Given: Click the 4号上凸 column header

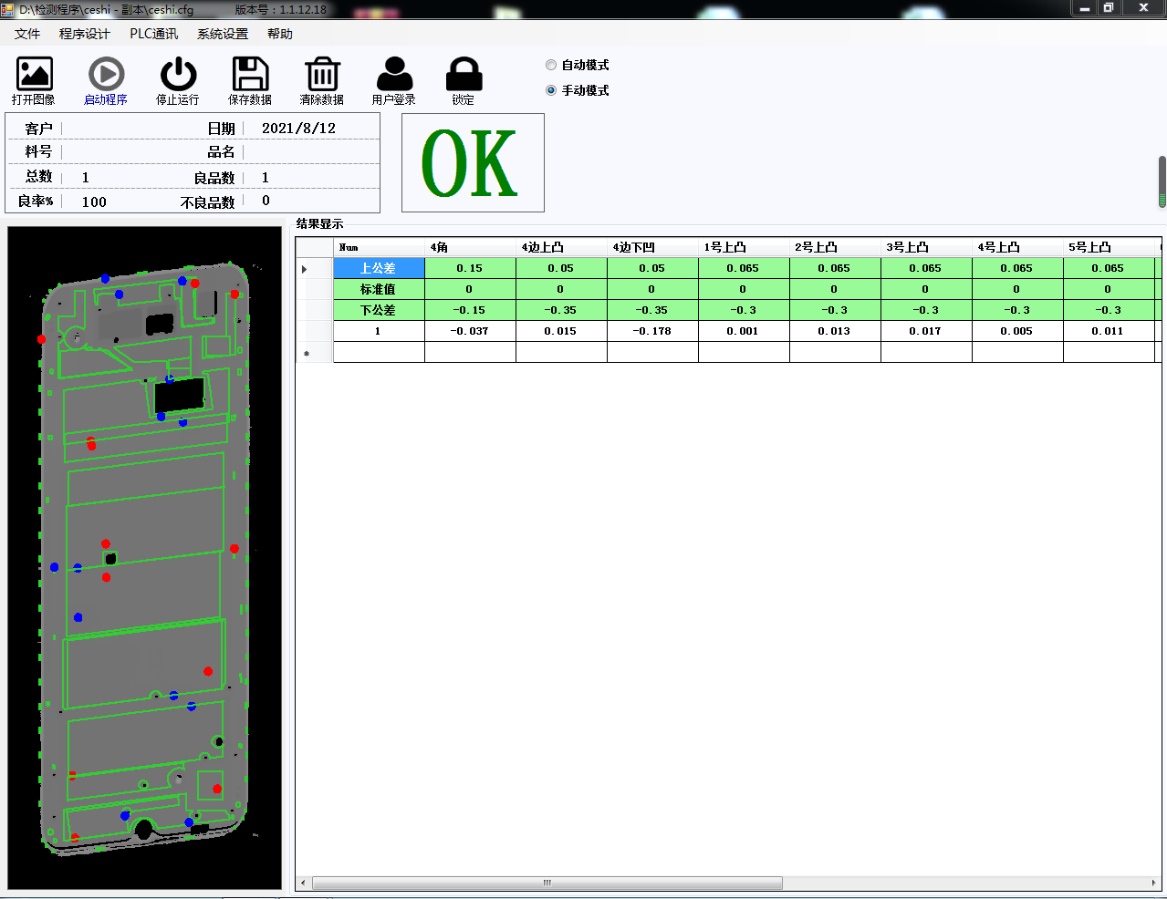Looking at the screenshot, I should pos(1017,247).
